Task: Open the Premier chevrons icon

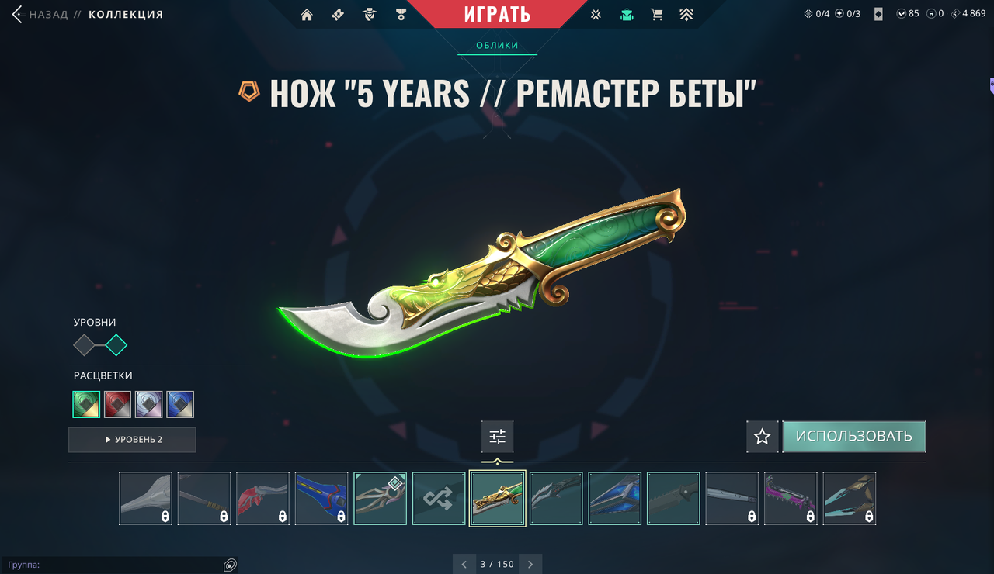Action: [686, 14]
